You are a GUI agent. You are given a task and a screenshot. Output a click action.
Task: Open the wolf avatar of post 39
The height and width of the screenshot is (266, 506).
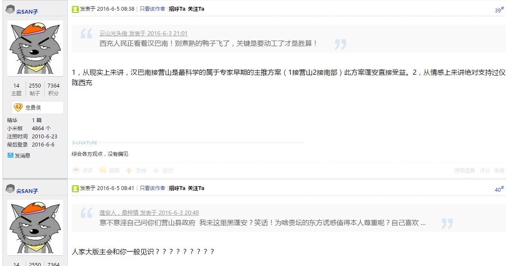[35, 48]
